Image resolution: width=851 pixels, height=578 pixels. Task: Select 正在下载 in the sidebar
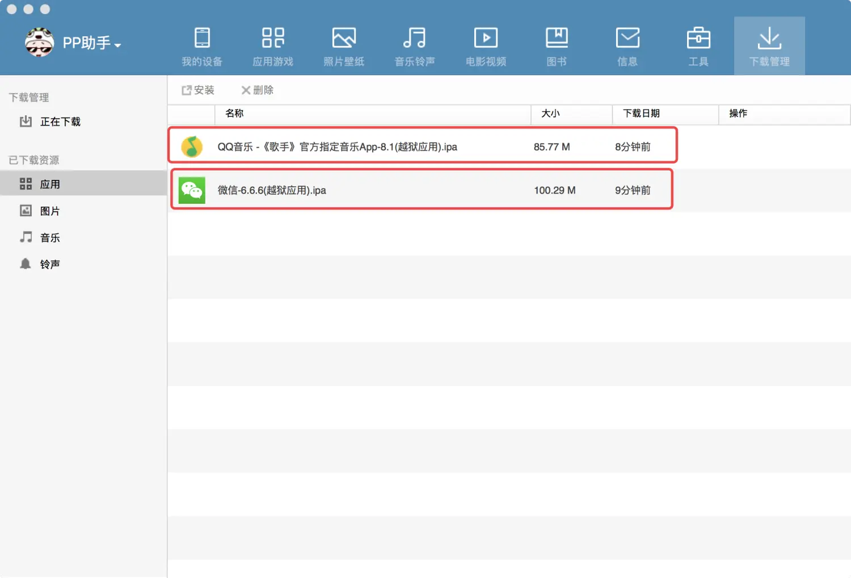click(x=83, y=122)
